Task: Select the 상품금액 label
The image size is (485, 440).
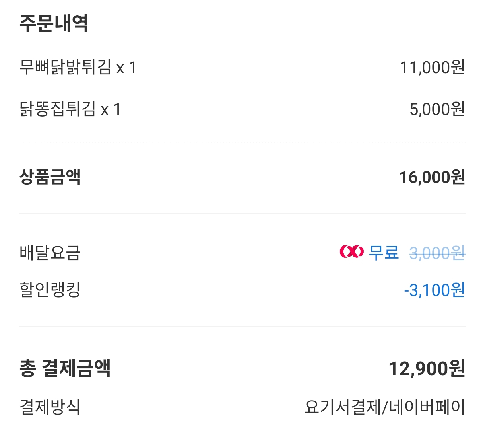Action: pyautogui.click(x=50, y=177)
